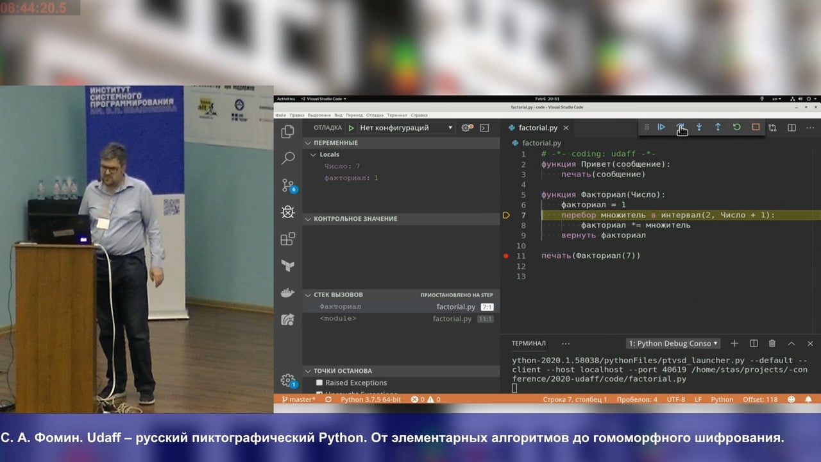Screen dimensions: 821x462
Task: Close the terminal panel
Action: tap(810, 343)
